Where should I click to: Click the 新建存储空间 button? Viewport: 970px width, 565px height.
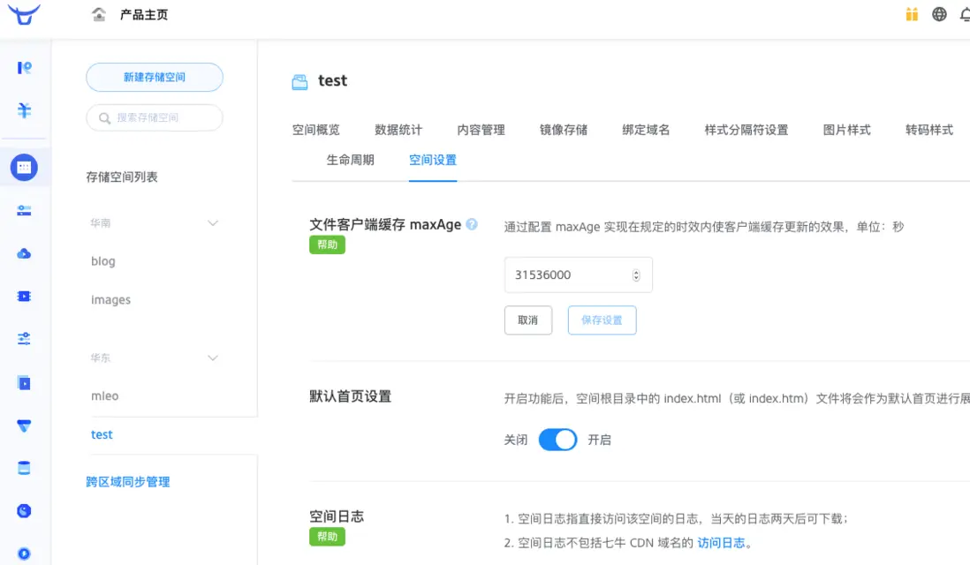point(155,78)
